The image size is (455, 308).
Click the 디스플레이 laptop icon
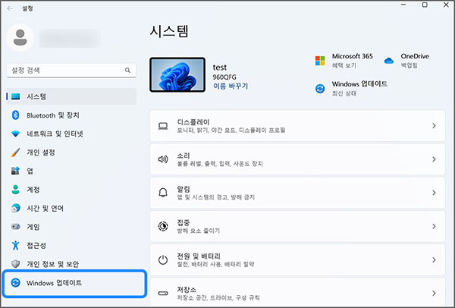(x=163, y=126)
